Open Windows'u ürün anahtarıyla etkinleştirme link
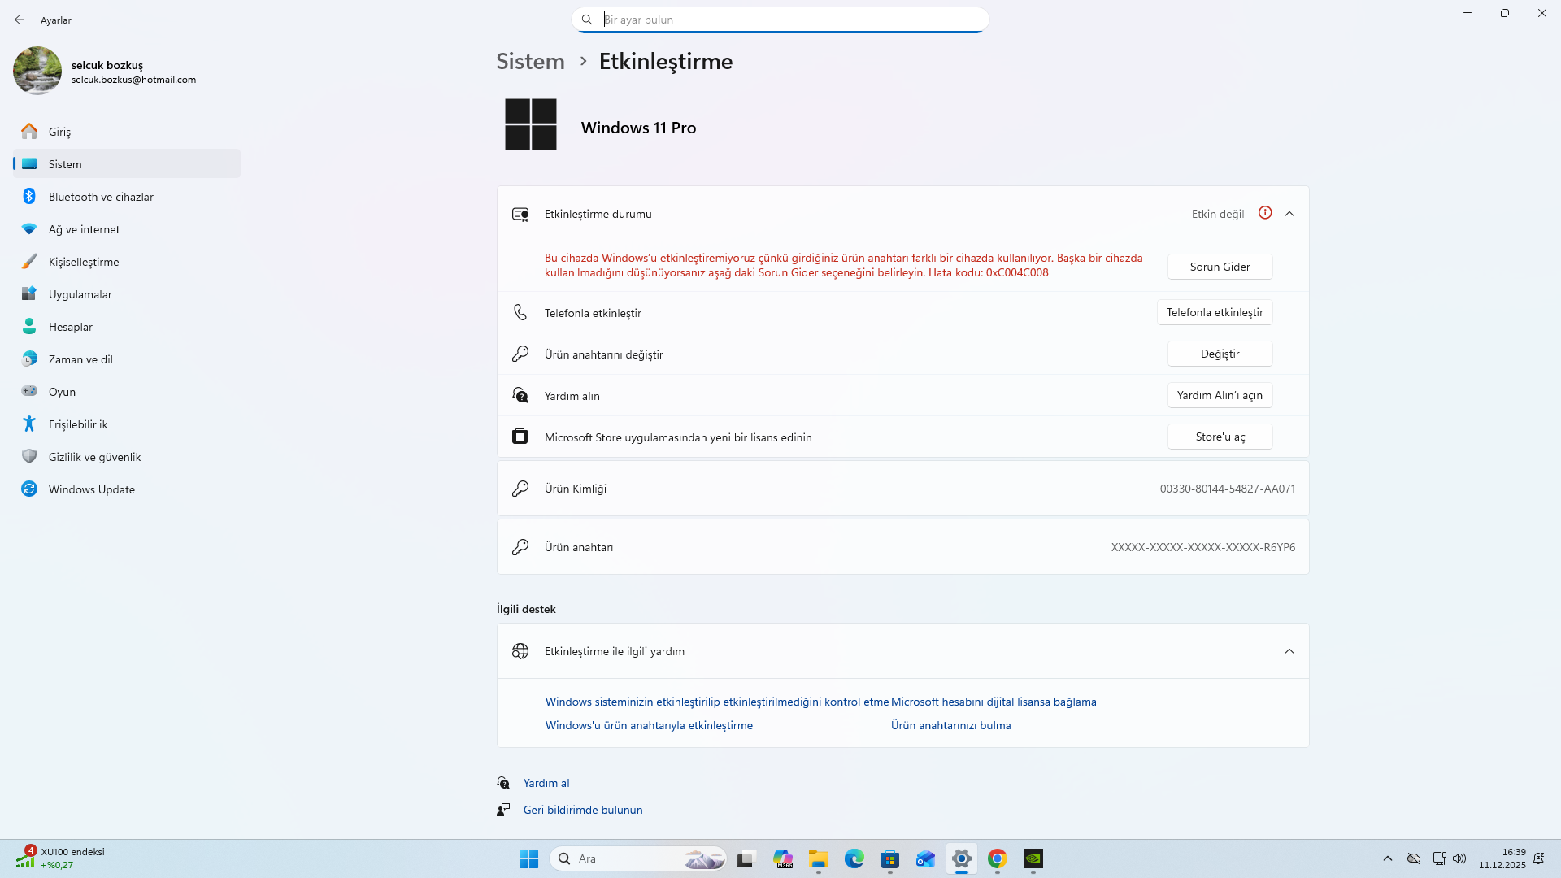 click(649, 725)
